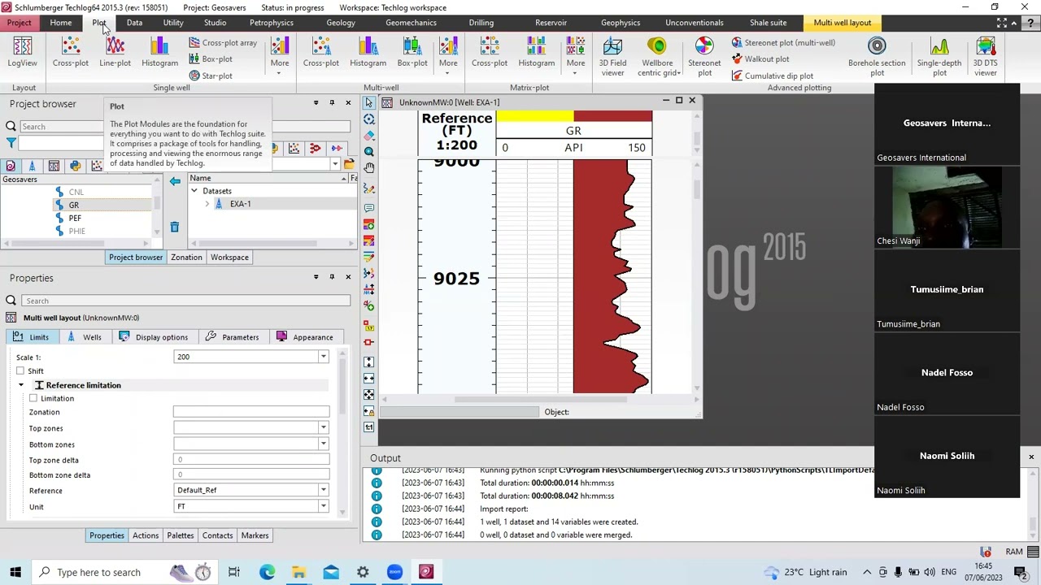Open Single-depth plot tool
The height and width of the screenshot is (585, 1041).
click(x=939, y=56)
